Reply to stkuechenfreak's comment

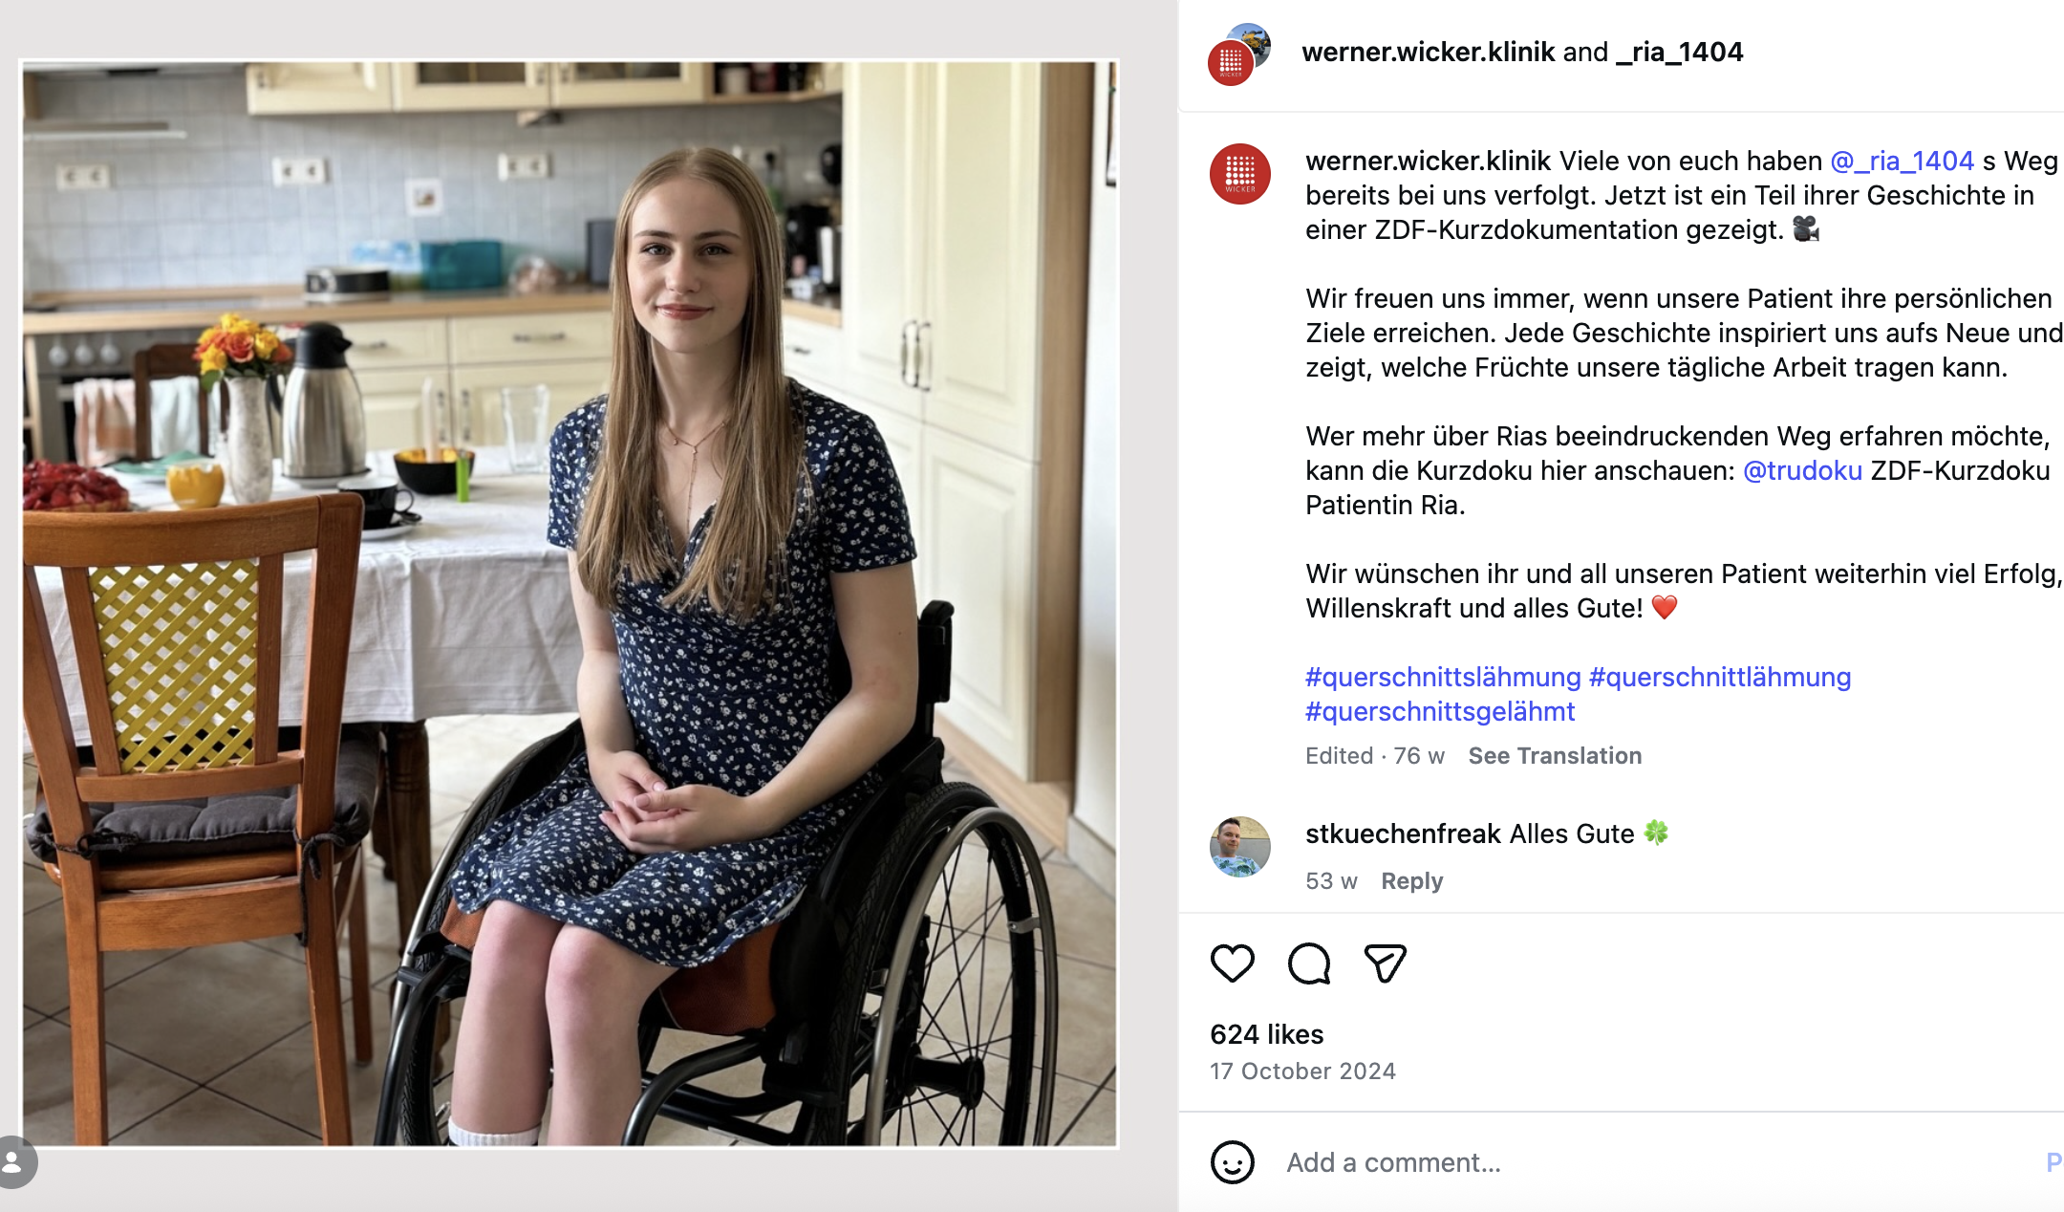(x=1411, y=880)
